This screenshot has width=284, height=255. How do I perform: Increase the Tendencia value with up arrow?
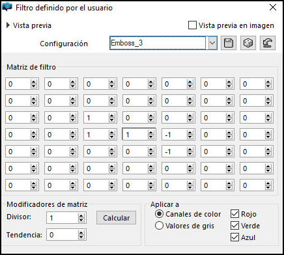pyautogui.click(x=81, y=232)
